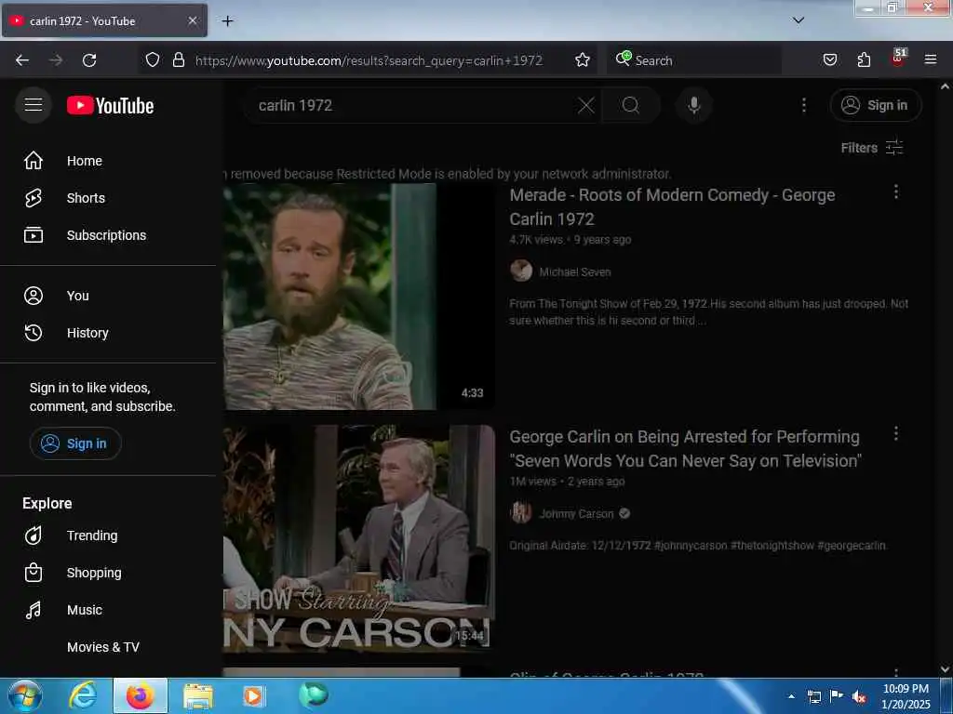Collapse the YouTube guide with the hamburger icon
The image size is (953, 714).
(x=34, y=105)
